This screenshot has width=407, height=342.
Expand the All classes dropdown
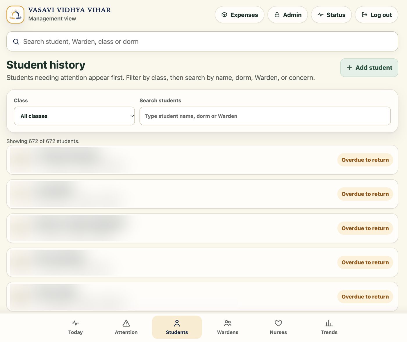tap(74, 116)
